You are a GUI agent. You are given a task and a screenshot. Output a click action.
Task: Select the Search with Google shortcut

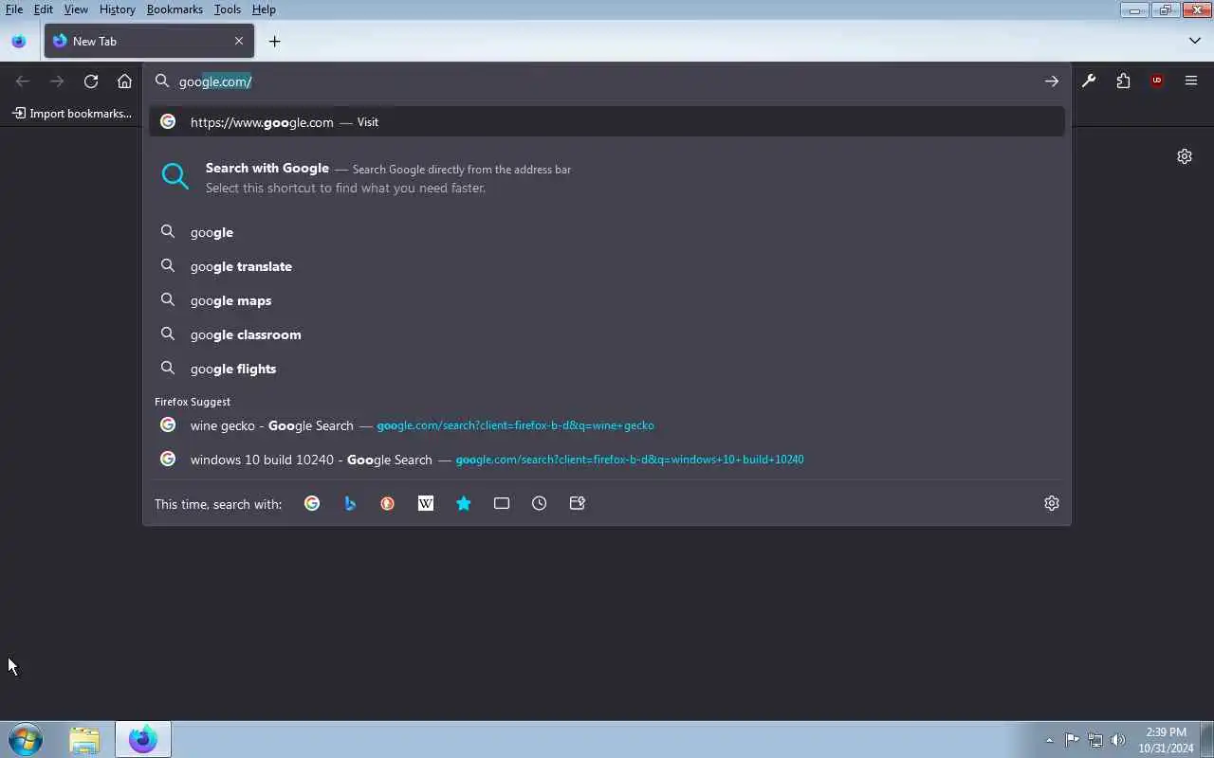(x=607, y=177)
